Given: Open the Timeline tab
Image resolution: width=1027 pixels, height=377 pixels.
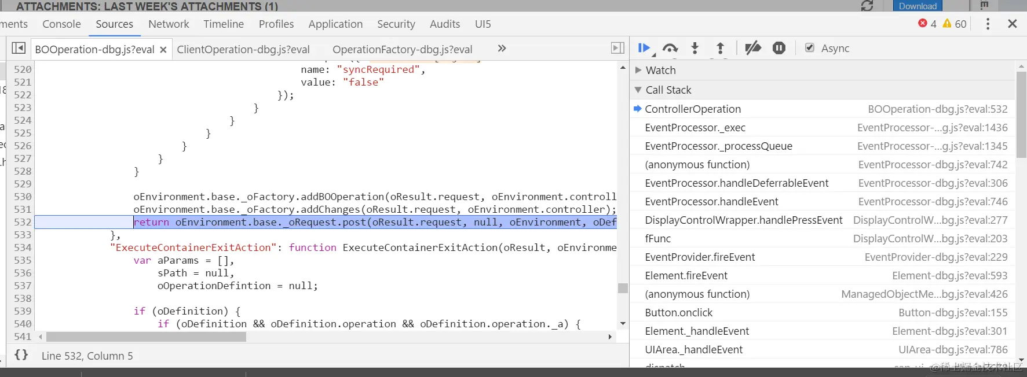Looking at the screenshot, I should click(224, 24).
